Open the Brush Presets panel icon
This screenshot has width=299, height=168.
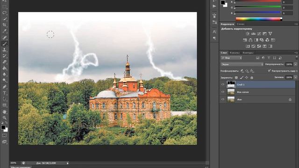coord(214,22)
